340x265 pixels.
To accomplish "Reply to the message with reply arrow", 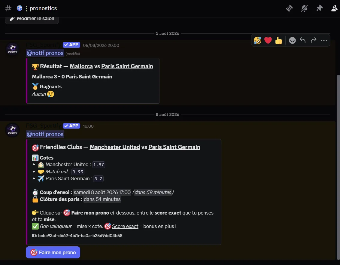I will click(303, 40).
